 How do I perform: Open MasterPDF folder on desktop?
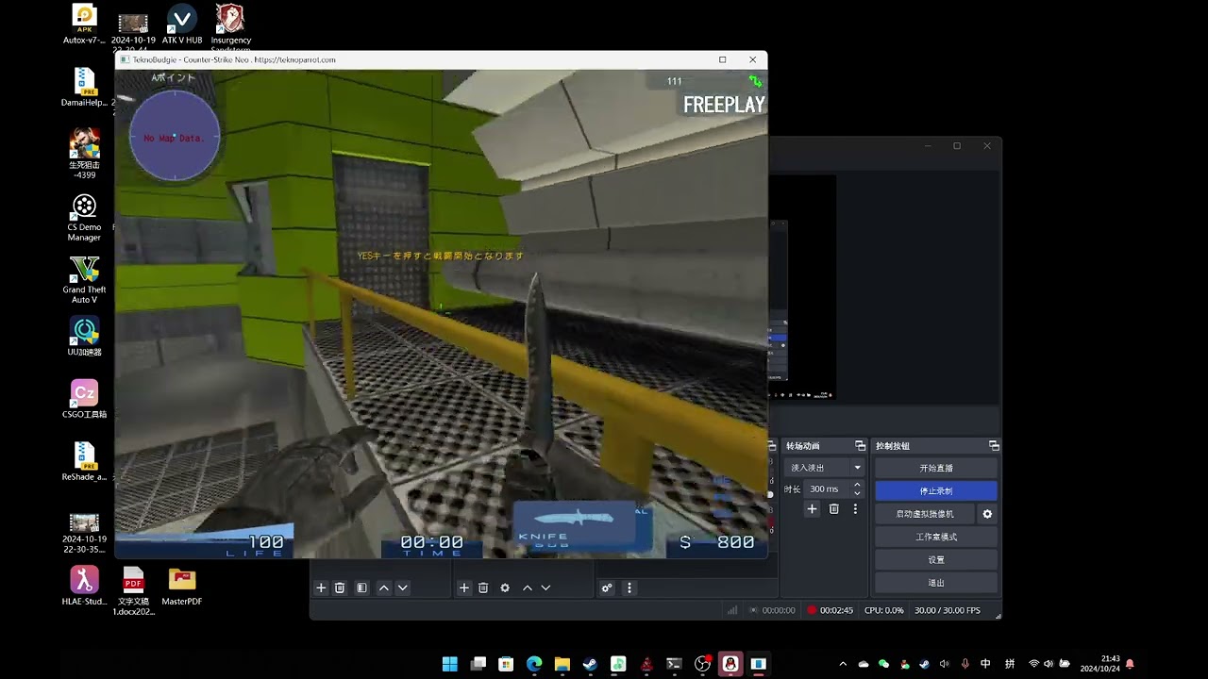tap(182, 586)
